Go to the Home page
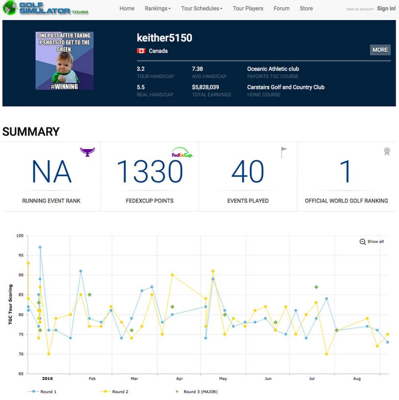The width and height of the screenshot is (399, 400). [127, 8]
